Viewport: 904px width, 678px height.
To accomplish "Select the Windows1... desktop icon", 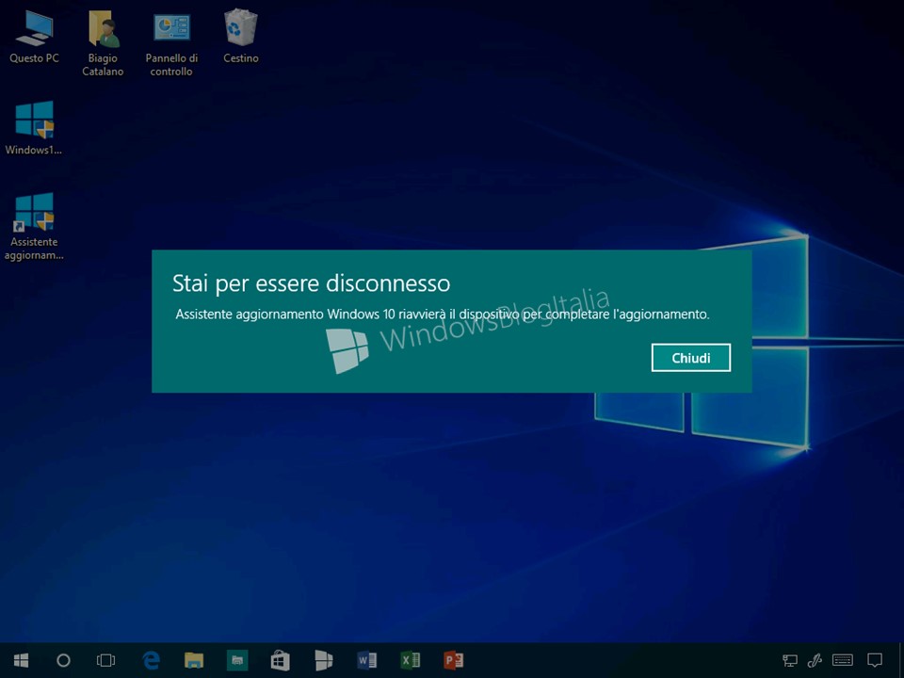I will 34,128.
